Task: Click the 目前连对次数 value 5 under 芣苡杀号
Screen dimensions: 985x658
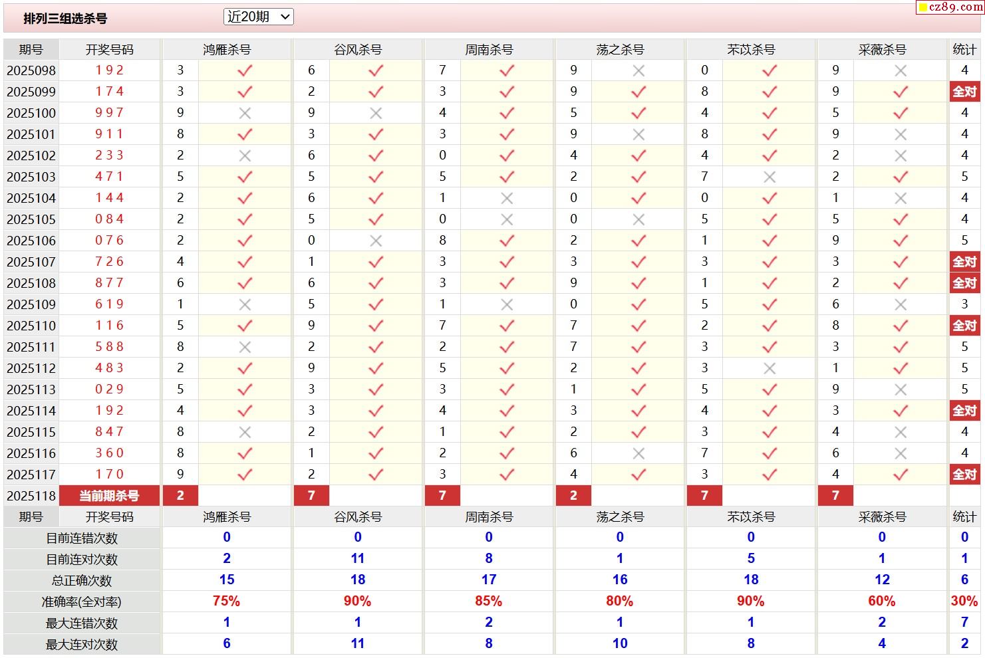Action: [x=751, y=559]
